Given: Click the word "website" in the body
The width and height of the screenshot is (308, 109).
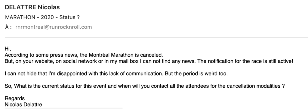Looking at the screenshot, I should (x=44, y=61).
